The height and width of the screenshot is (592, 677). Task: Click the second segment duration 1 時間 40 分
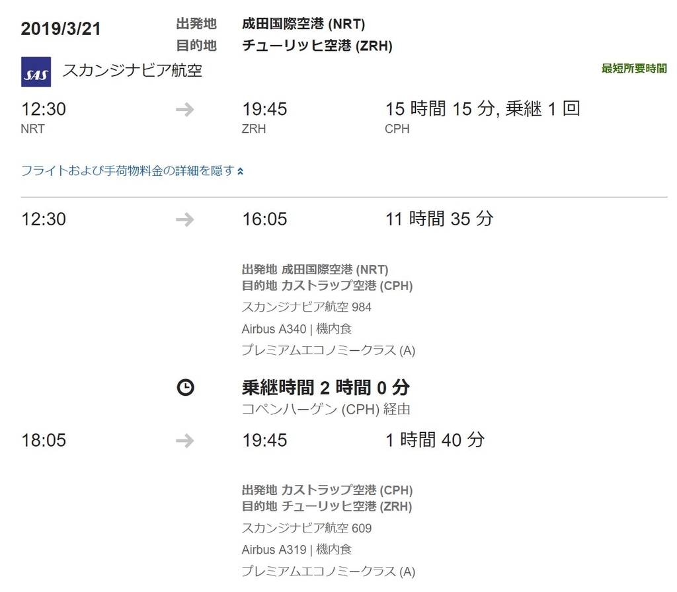435,440
